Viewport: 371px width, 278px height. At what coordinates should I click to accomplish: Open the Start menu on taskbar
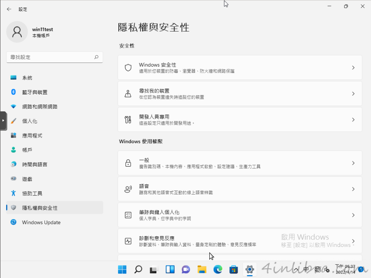click(122, 269)
